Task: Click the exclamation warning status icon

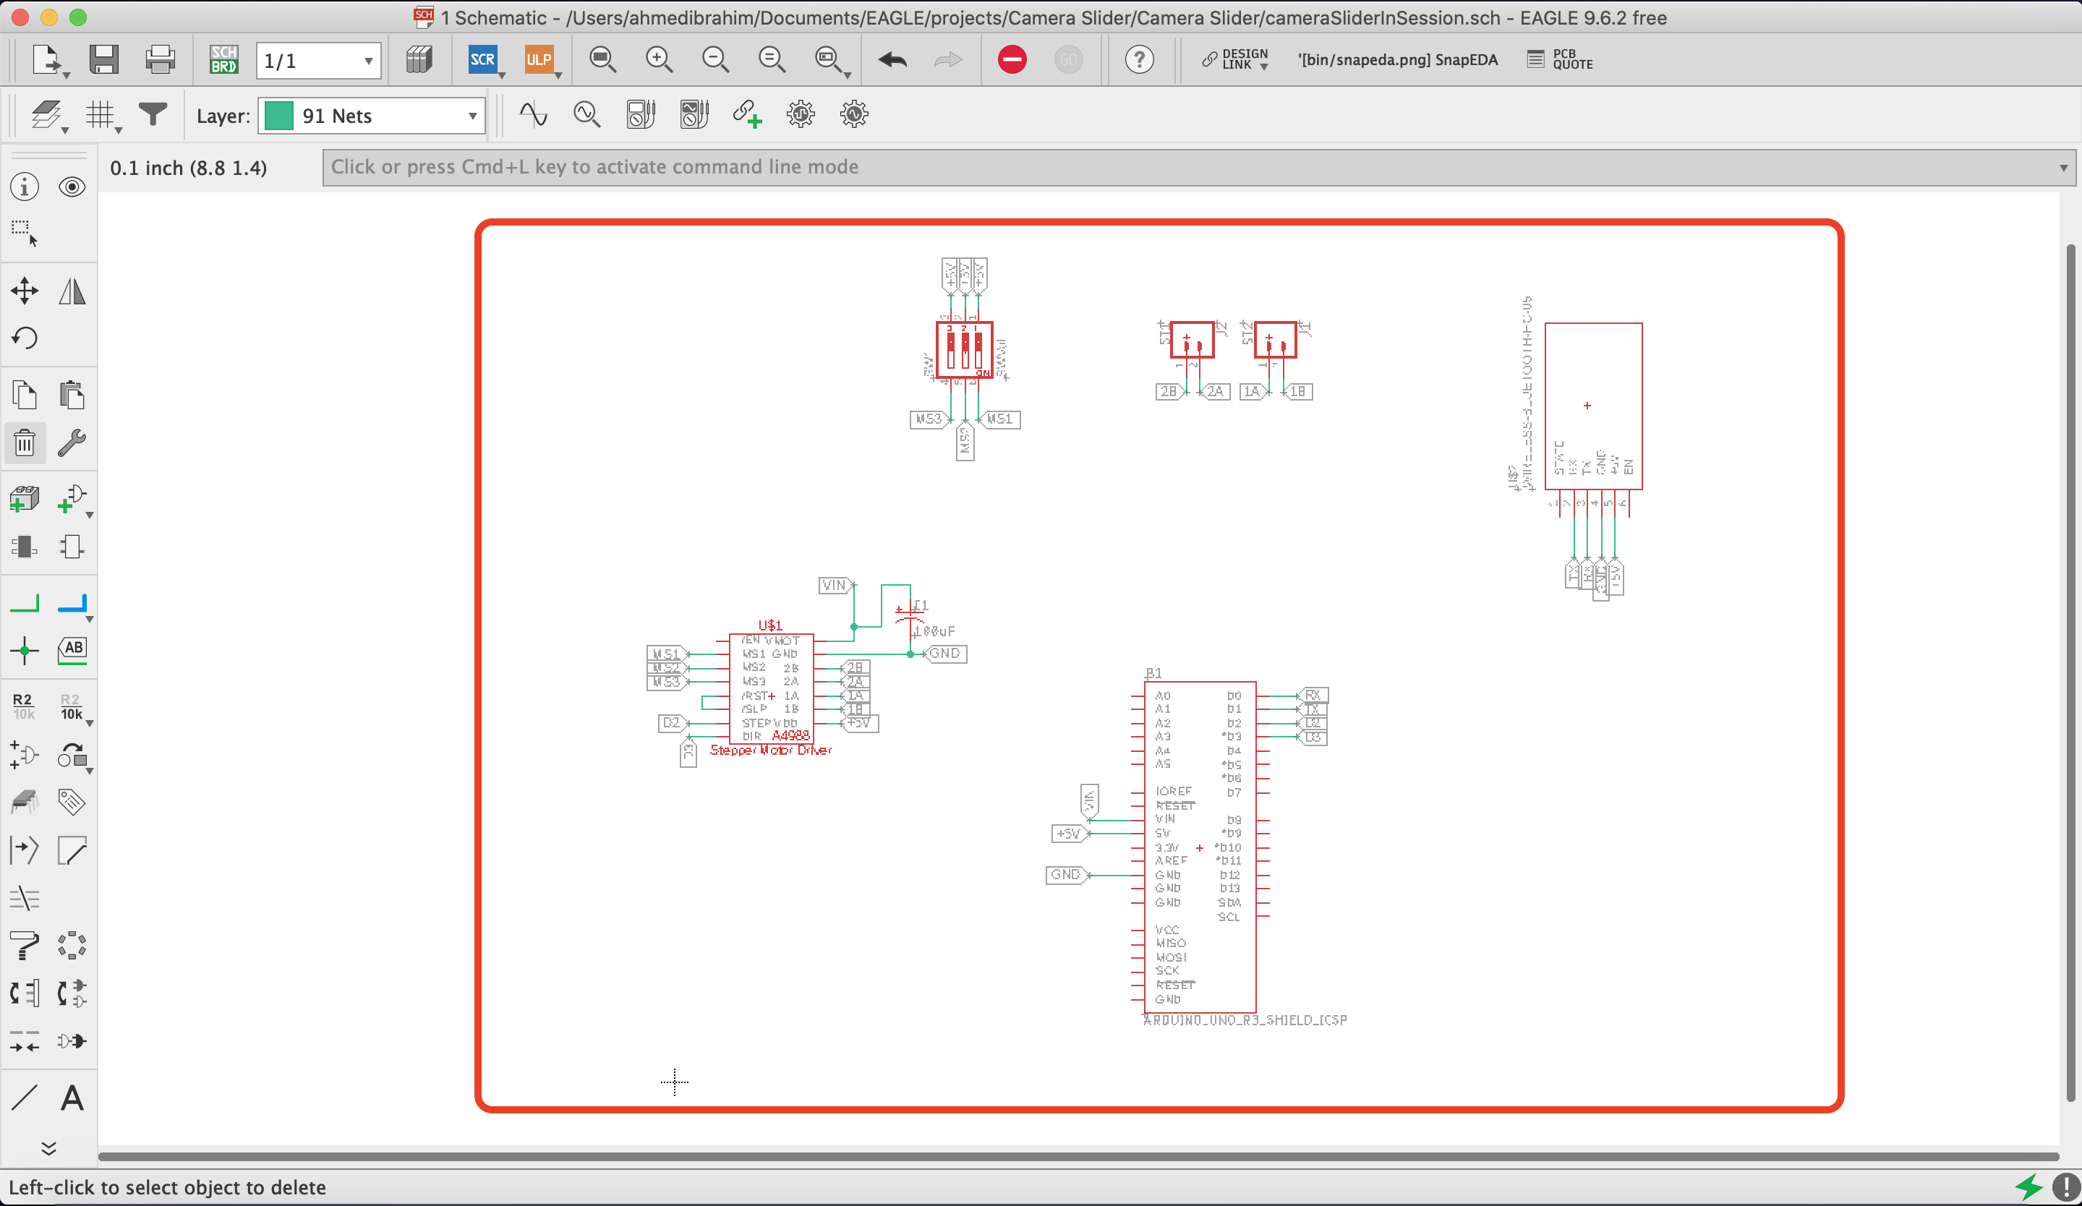Action: (2065, 1187)
